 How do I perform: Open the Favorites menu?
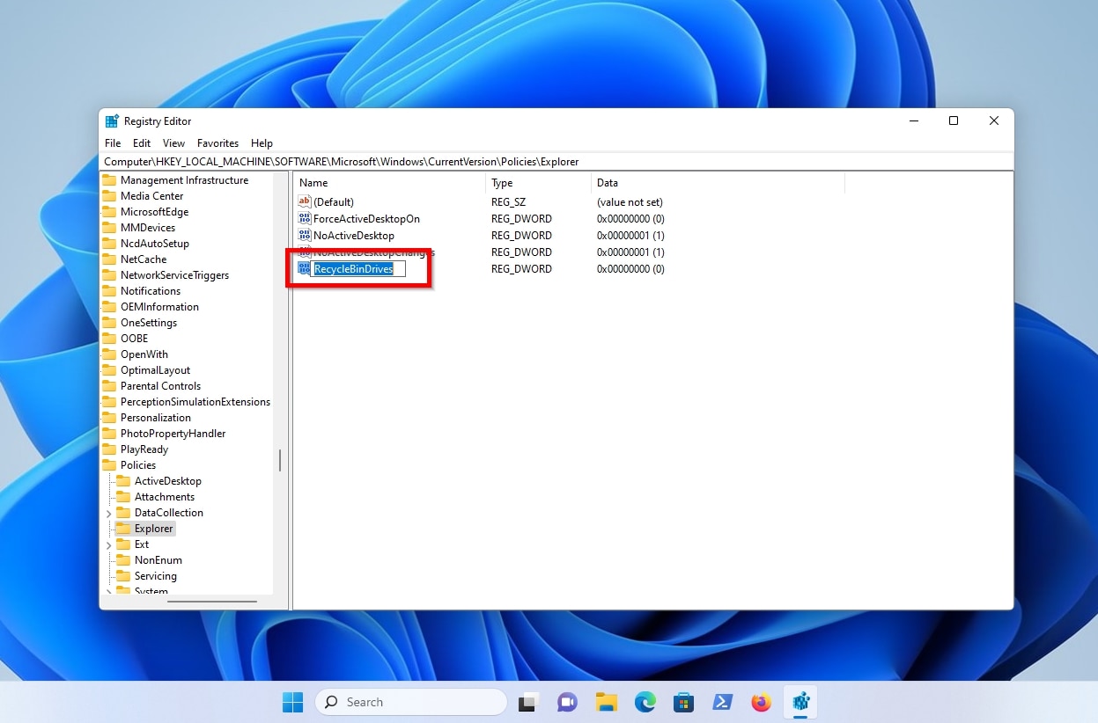217,142
